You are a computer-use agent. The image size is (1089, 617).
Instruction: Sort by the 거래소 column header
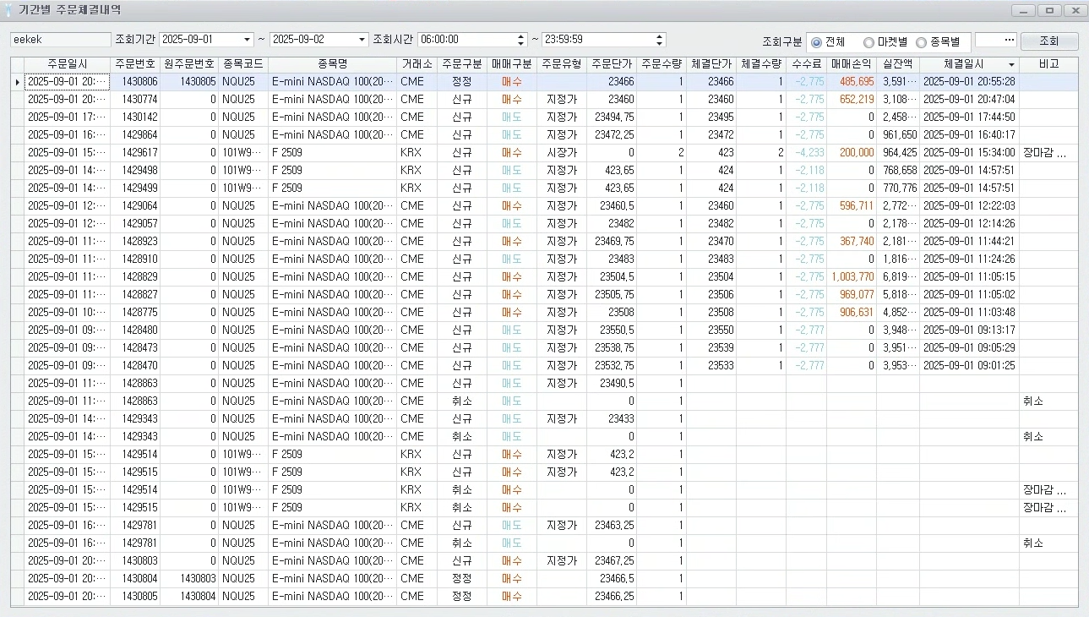417,64
